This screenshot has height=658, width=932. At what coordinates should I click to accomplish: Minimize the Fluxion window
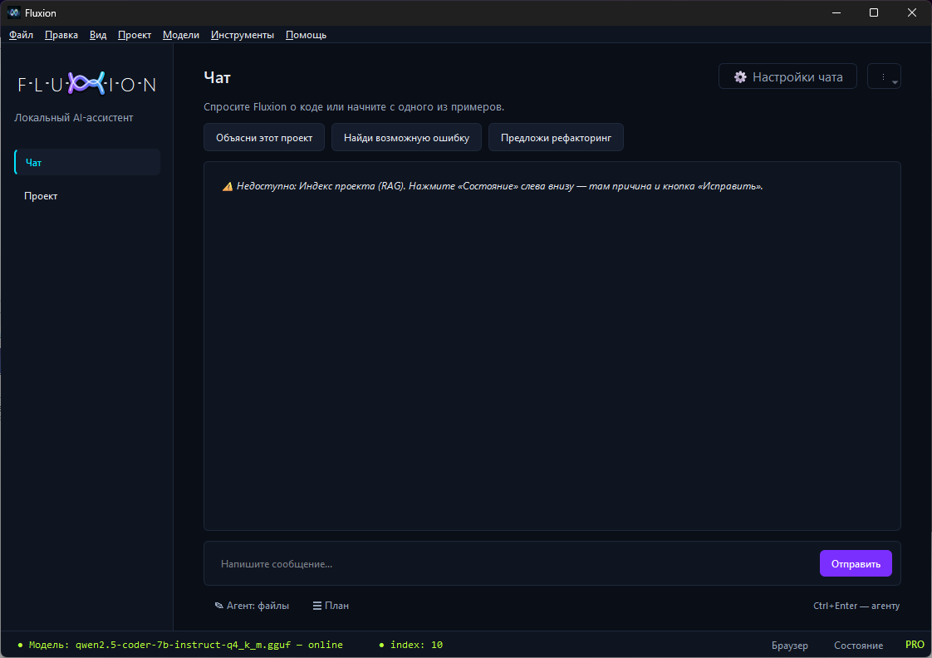coord(836,12)
